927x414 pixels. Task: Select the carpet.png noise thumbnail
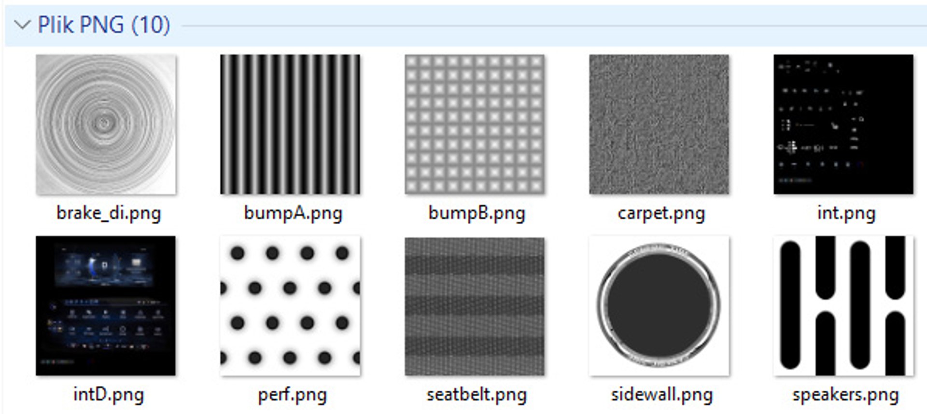[x=659, y=124]
